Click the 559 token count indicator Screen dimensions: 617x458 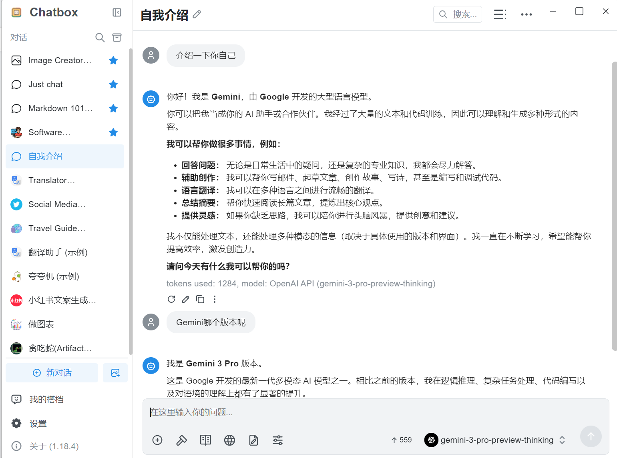(402, 440)
